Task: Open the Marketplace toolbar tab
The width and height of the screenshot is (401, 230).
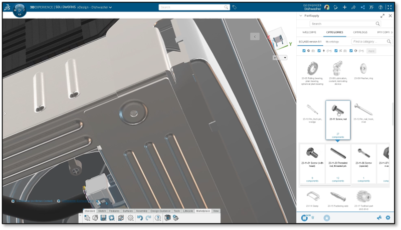Action: pyautogui.click(x=203, y=211)
